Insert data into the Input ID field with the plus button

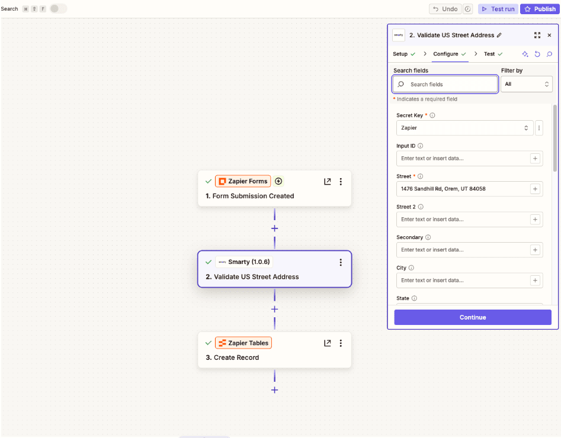tap(535, 159)
